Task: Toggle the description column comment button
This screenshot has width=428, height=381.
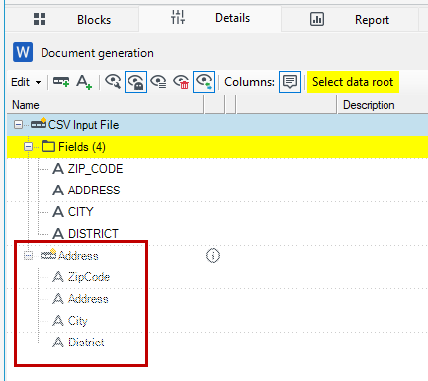Action: (290, 82)
